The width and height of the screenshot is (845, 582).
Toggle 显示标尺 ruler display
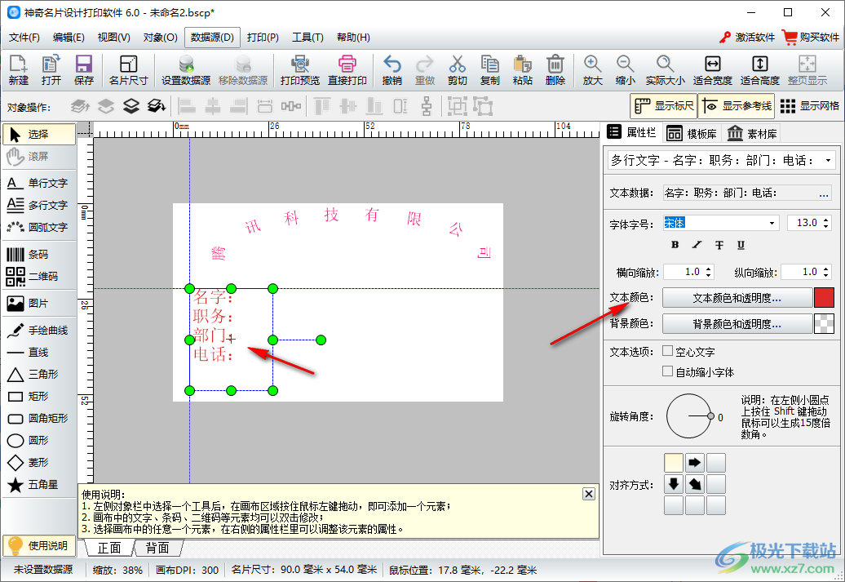click(663, 106)
